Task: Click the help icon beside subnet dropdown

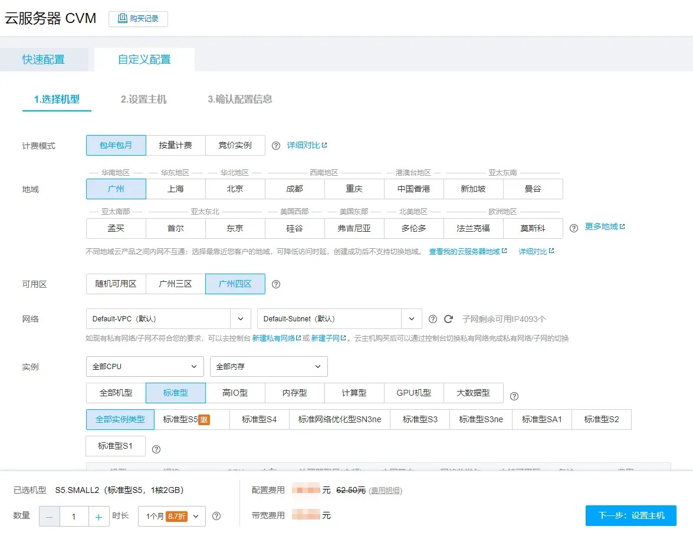Action: coord(433,319)
